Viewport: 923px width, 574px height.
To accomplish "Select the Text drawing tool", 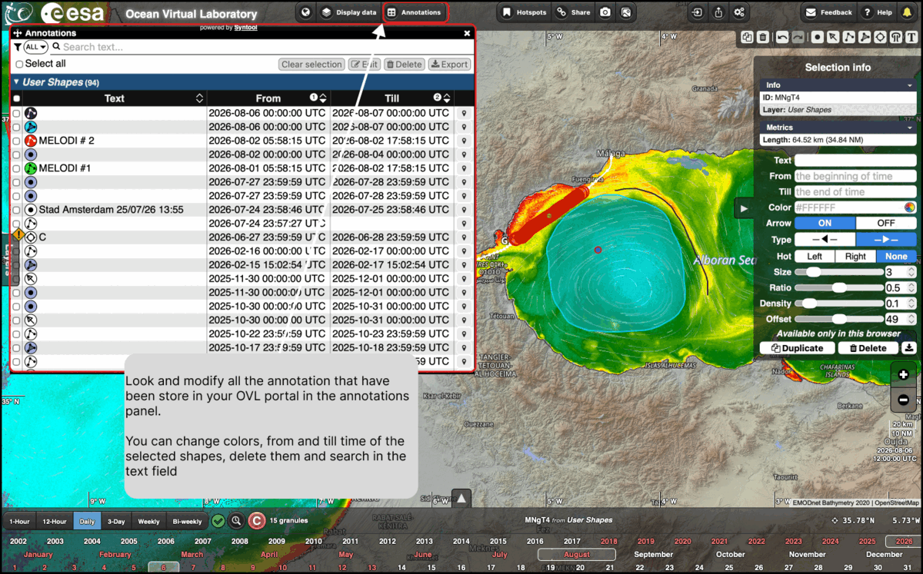I will 912,37.
